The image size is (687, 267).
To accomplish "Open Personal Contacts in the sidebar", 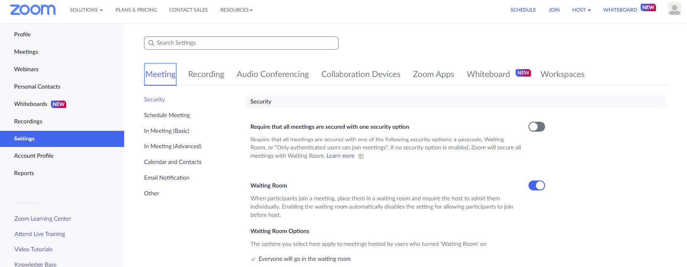I will tap(37, 87).
